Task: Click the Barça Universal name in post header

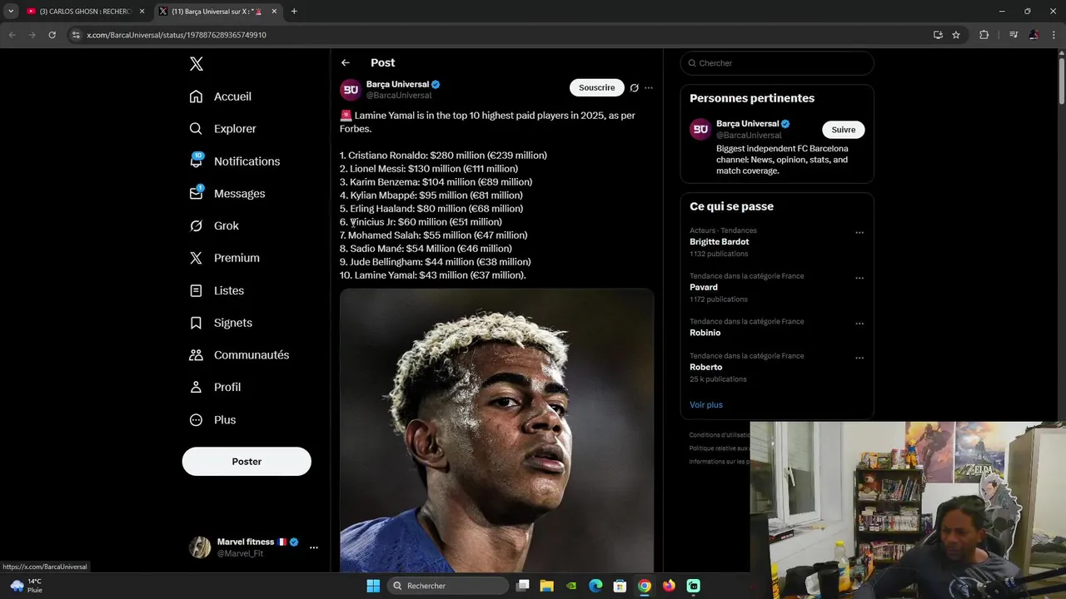Action: (398, 84)
